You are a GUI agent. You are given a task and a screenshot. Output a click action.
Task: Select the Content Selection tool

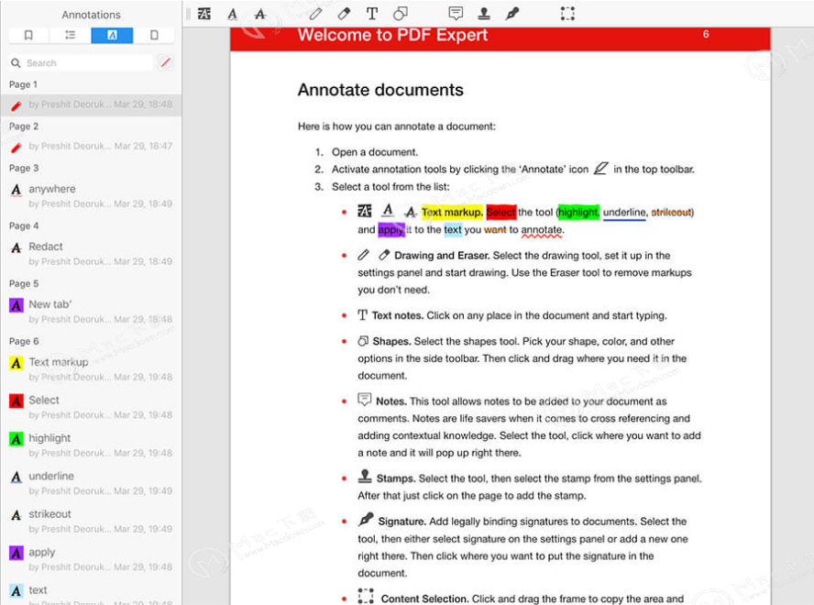click(x=567, y=14)
